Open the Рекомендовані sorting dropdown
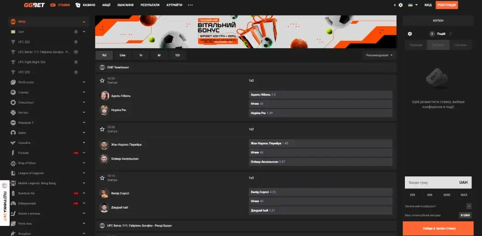This screenshot has height=236, width=482. point(379,55)
